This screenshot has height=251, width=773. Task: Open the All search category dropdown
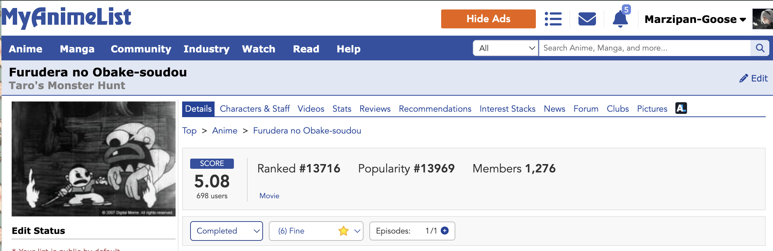pos(506,48)
